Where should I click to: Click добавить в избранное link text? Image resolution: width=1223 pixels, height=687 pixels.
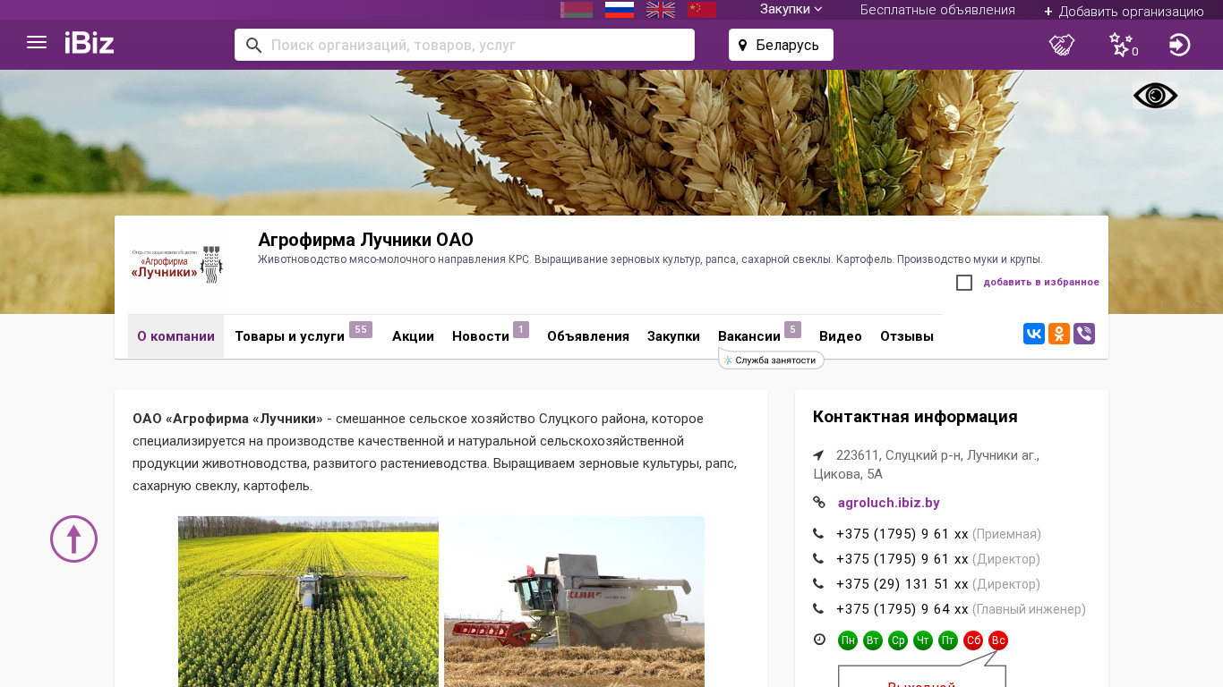point(1041,283)
